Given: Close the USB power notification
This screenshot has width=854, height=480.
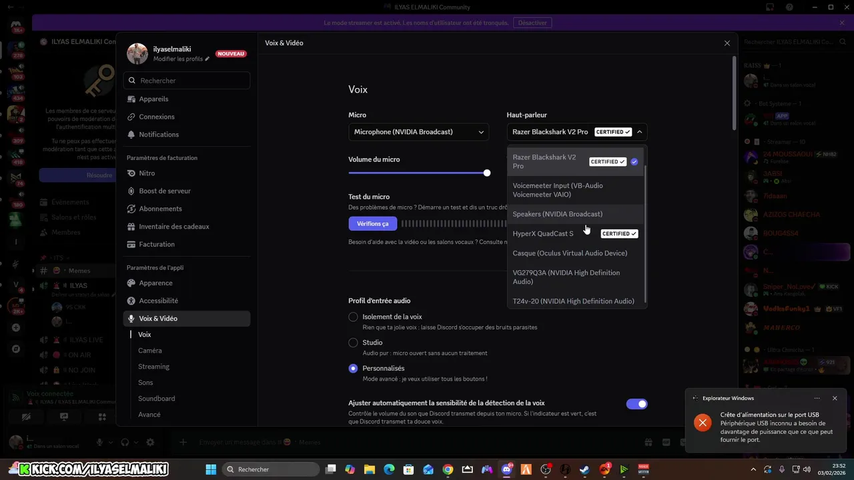Looking at the screenshot, I should (835, 398).
